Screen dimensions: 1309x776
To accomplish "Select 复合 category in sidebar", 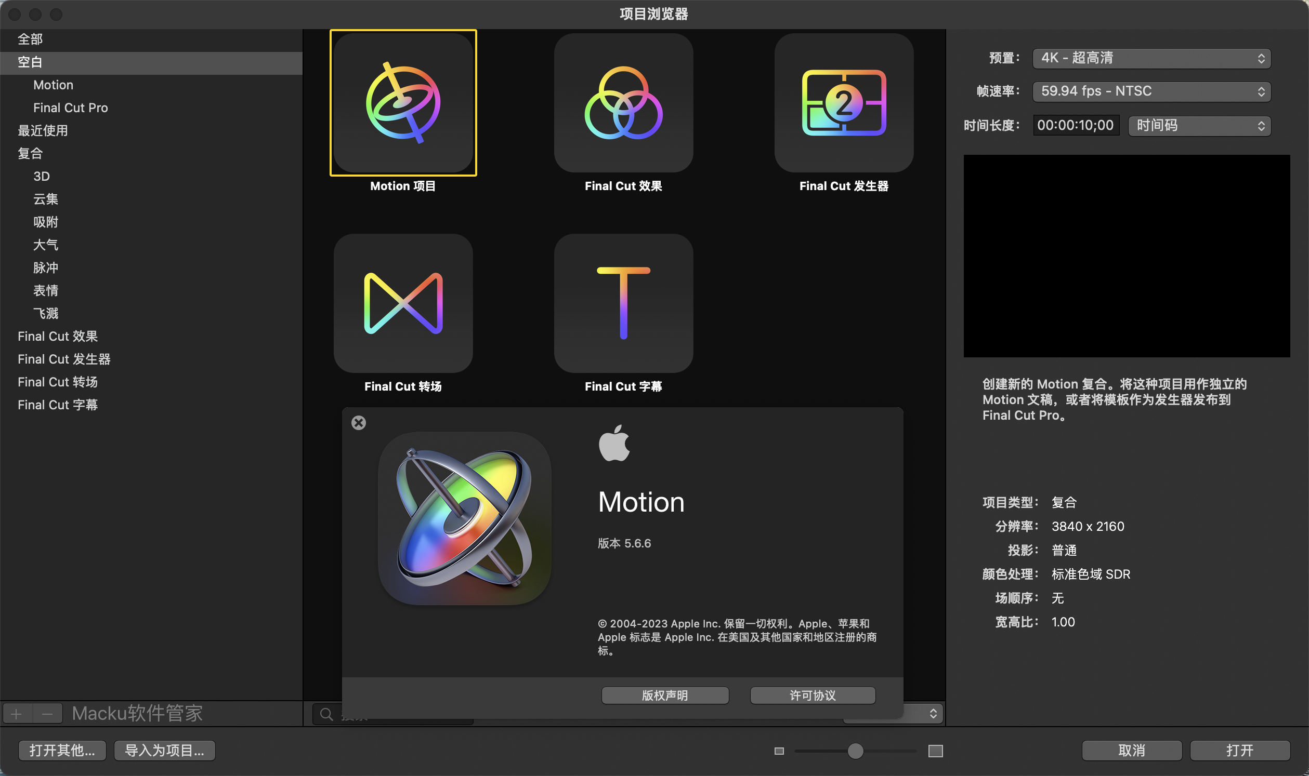I will point(151,153).
